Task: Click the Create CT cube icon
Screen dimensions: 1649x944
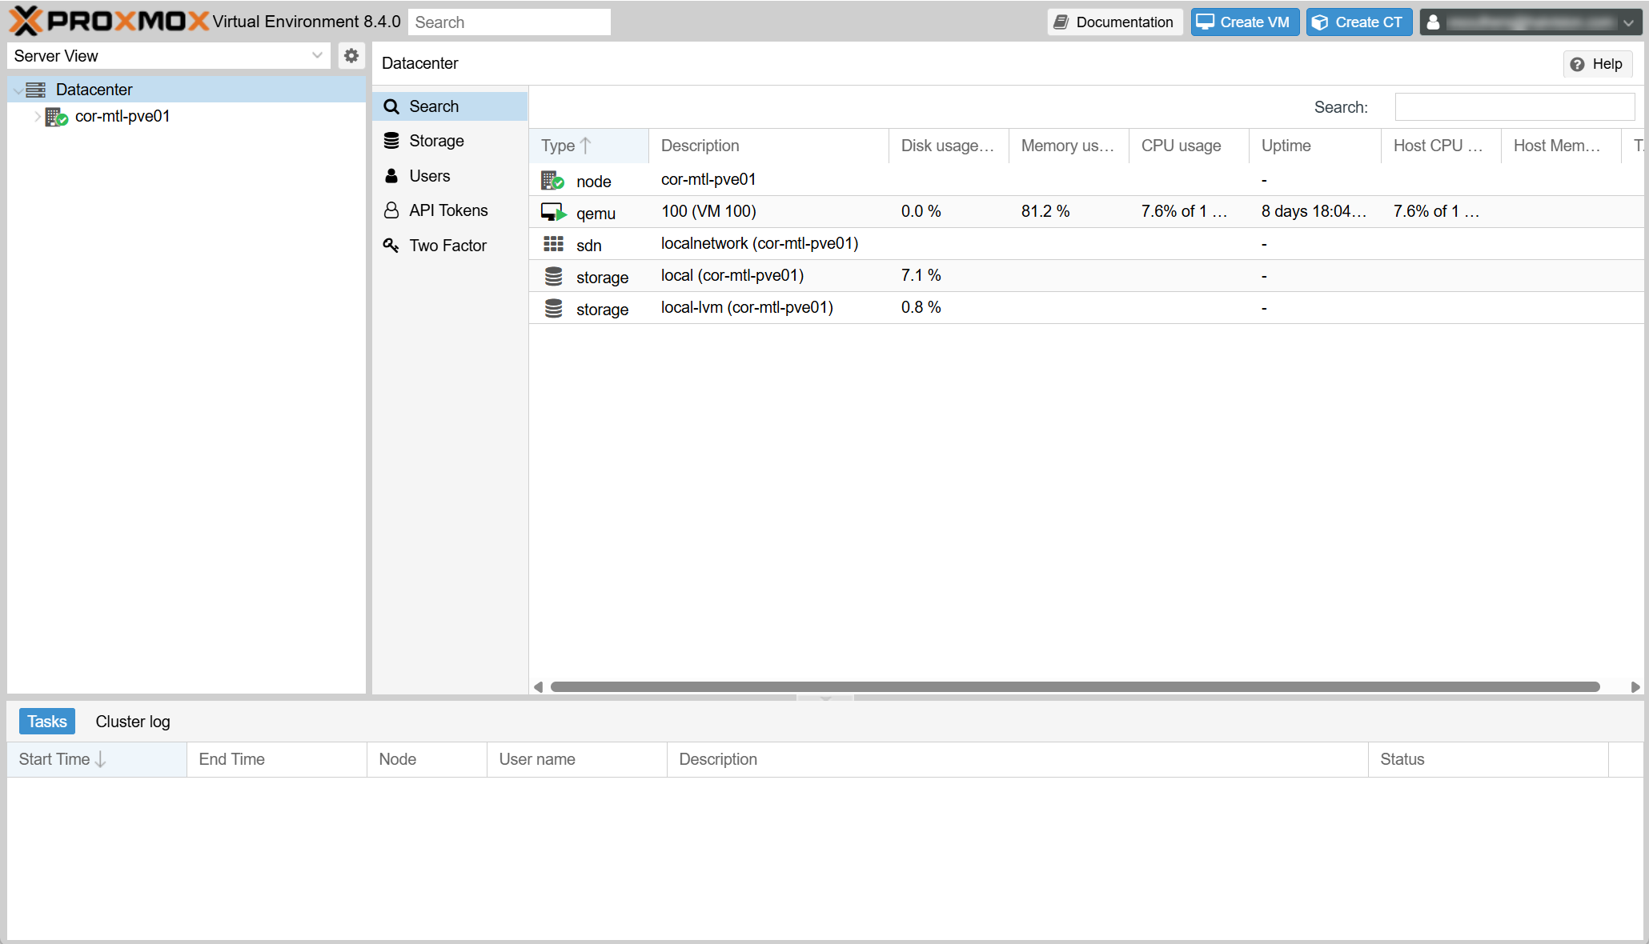Action: tap(1320, 22)
